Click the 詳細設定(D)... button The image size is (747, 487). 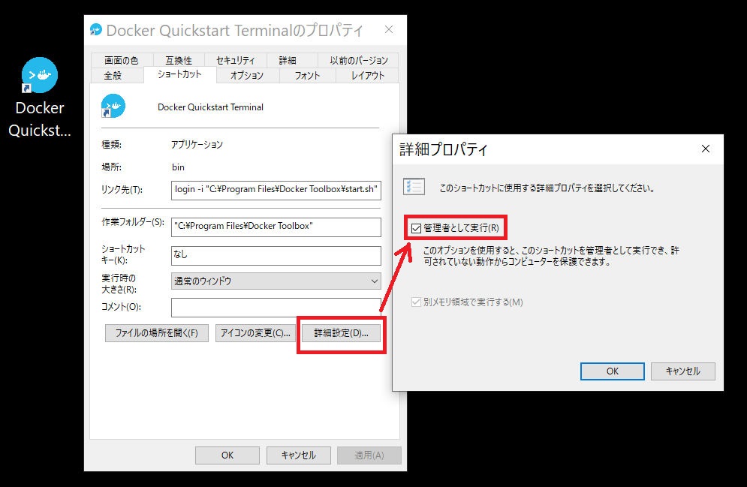pyautogui.click(x=341, y=333)
